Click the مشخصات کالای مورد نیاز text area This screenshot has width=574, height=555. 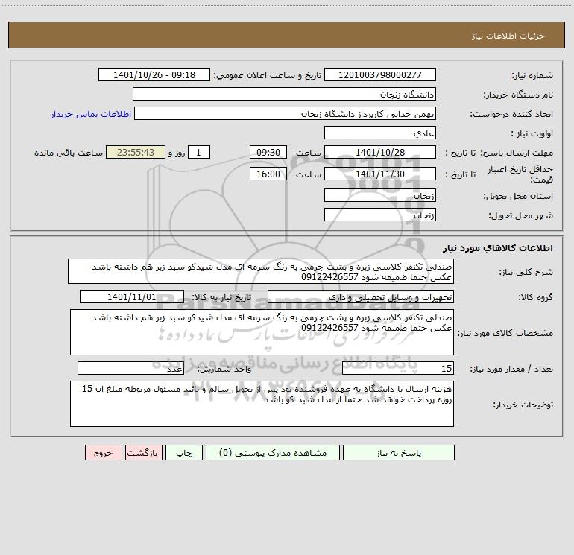point(262,332)
